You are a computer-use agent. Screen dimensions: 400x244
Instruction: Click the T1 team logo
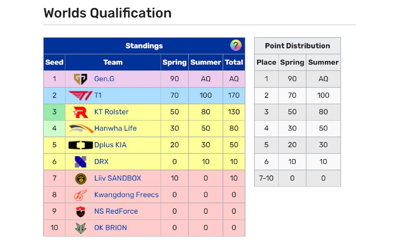click(x=81, y=95)
